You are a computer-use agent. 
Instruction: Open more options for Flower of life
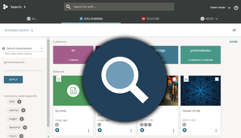[x=216, y=130]
